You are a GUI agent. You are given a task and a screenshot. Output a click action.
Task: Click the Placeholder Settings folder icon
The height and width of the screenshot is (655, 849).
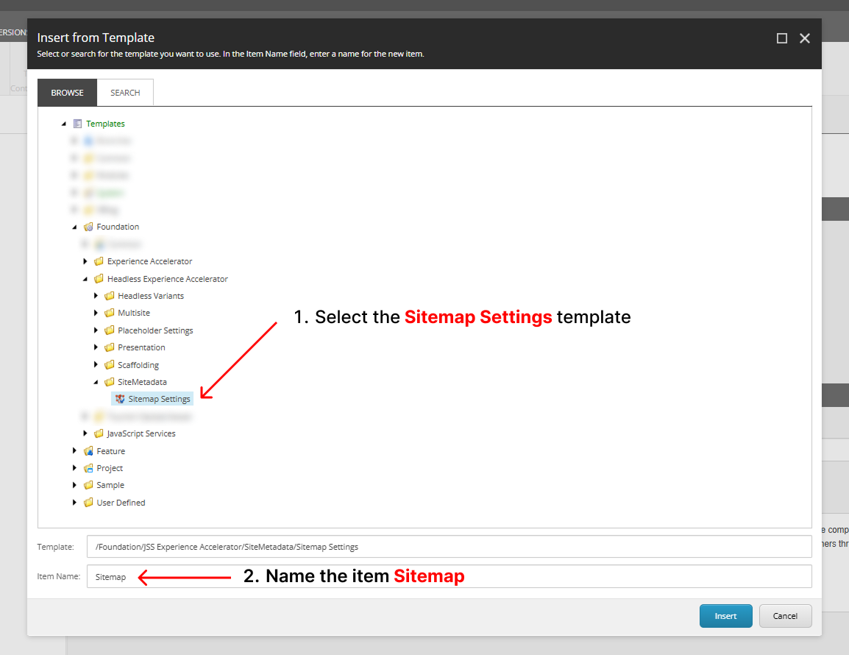[x=110, y=330]
